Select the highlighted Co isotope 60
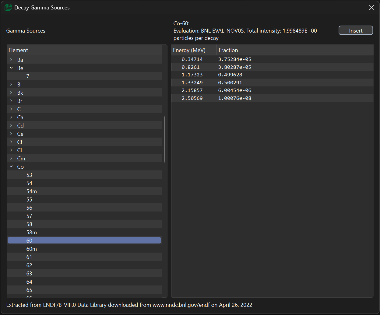The width and height of the screenshot is (380, 315). coord(84,240)
